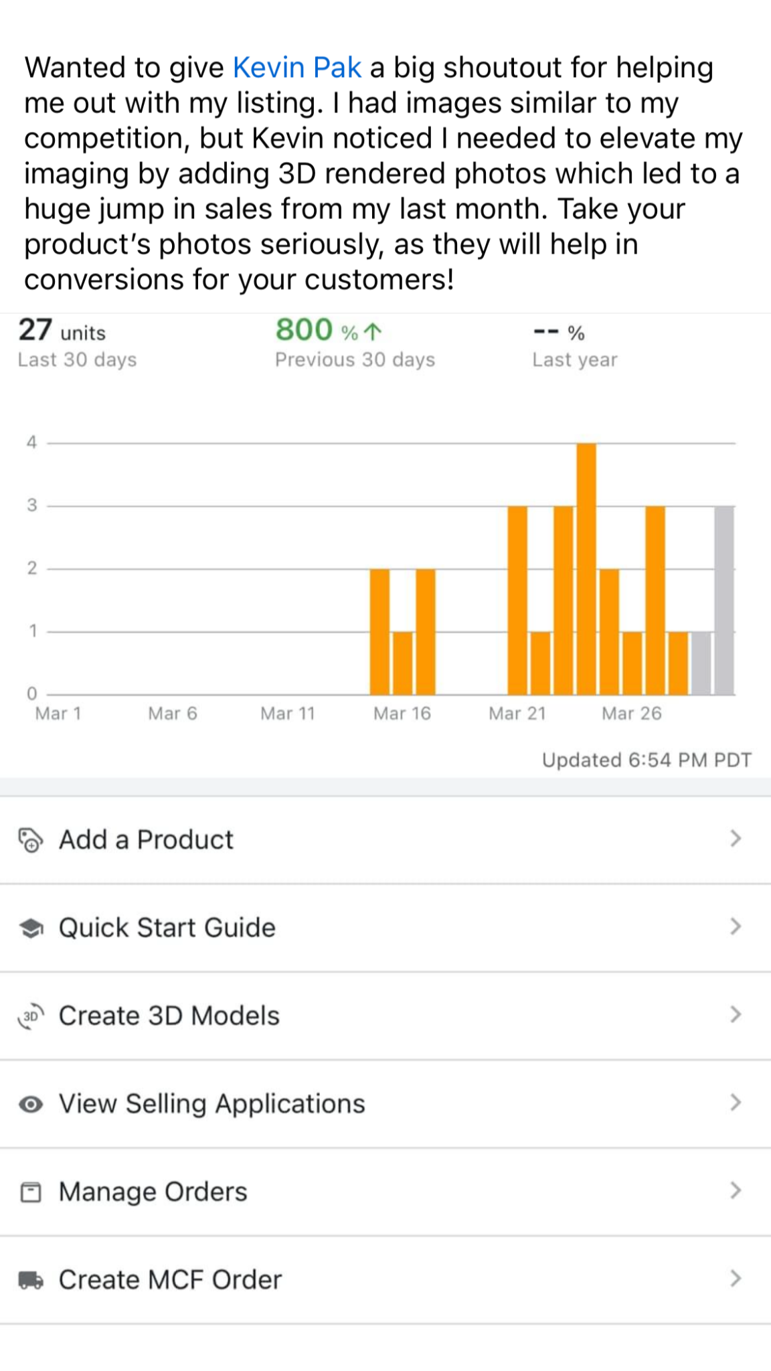Image resolution: width=771 pixels, height=1371 pixels.
Task: Select the Create MCF Order menu entry
Action: 170,1280
